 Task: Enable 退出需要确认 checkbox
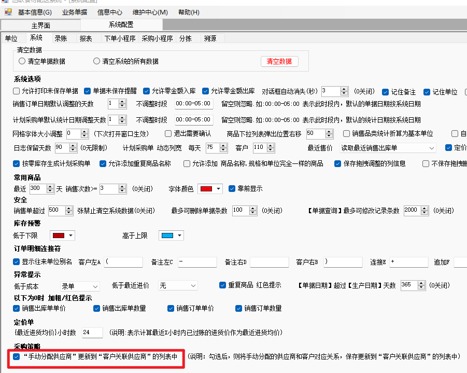[x=168, y=133]
